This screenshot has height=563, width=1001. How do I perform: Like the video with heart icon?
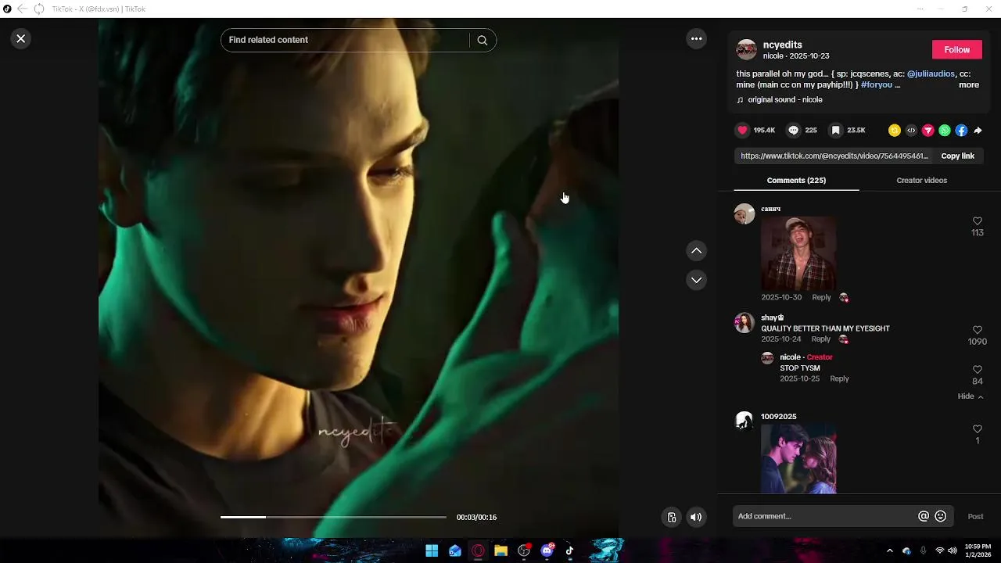click(x=742, y=131)
